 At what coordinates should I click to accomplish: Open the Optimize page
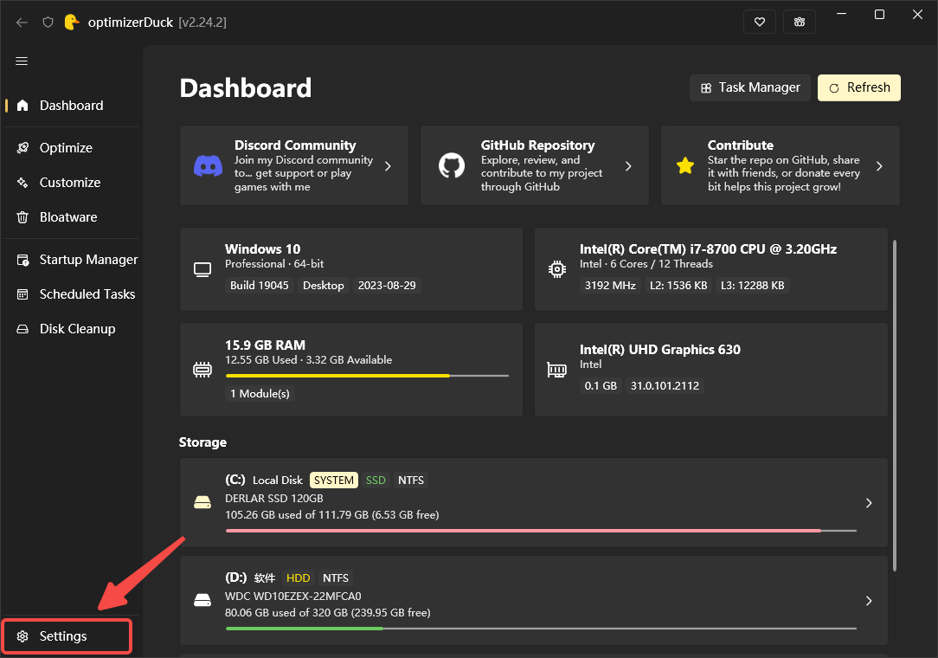(71, 148)
